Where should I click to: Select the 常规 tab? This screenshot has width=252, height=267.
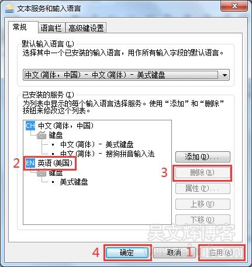20,27
